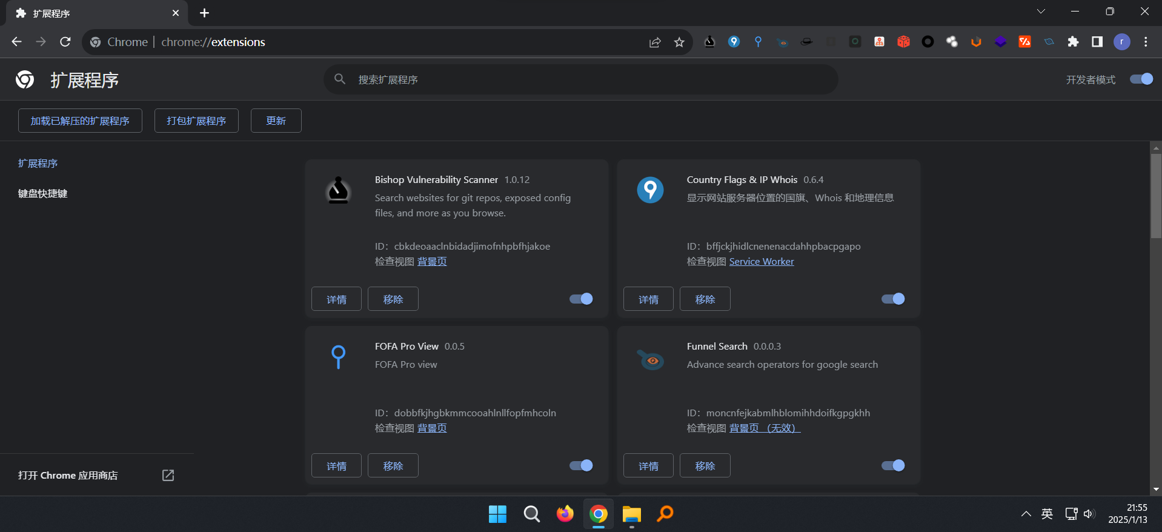This screenshot has width=1162, height=532.
Task: Click the tab search chevron in title bar
Action: 1041,12
